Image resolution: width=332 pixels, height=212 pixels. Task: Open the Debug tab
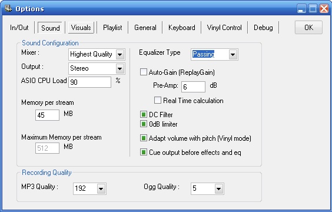(263, 28)
